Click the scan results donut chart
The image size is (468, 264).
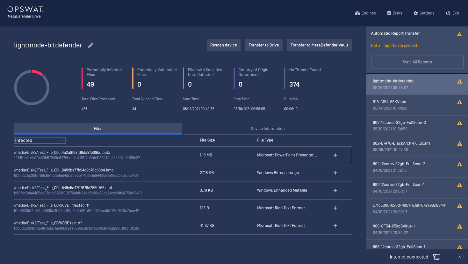tap(32, 87)
